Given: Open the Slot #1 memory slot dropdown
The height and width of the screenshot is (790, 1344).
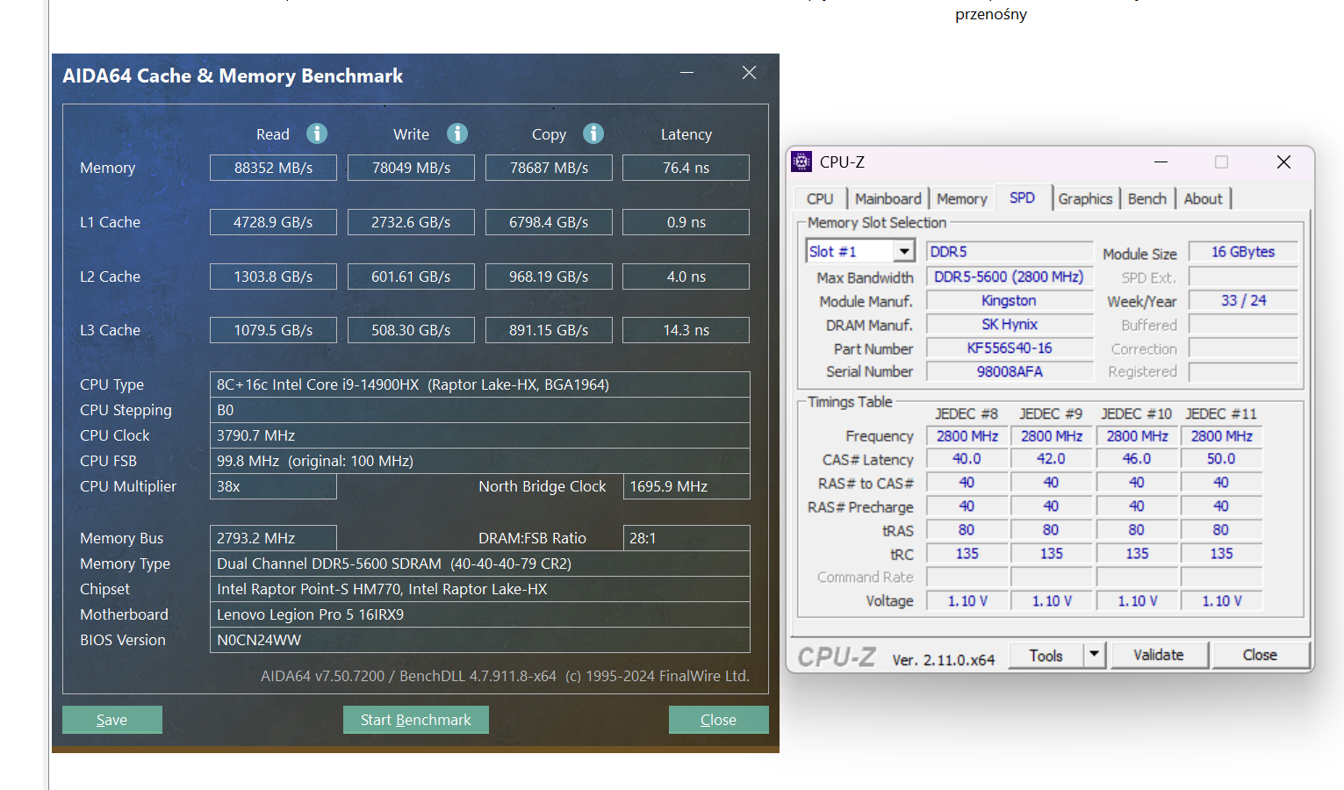Looking at the screenshot, I should (x=904, y=252).
